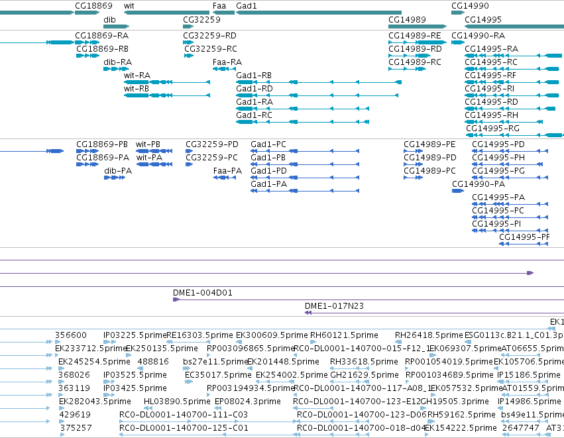The height and width of the screenshot is (438, 564).
Task: Select EST EK250135.5prime
Action: point(162,349)
